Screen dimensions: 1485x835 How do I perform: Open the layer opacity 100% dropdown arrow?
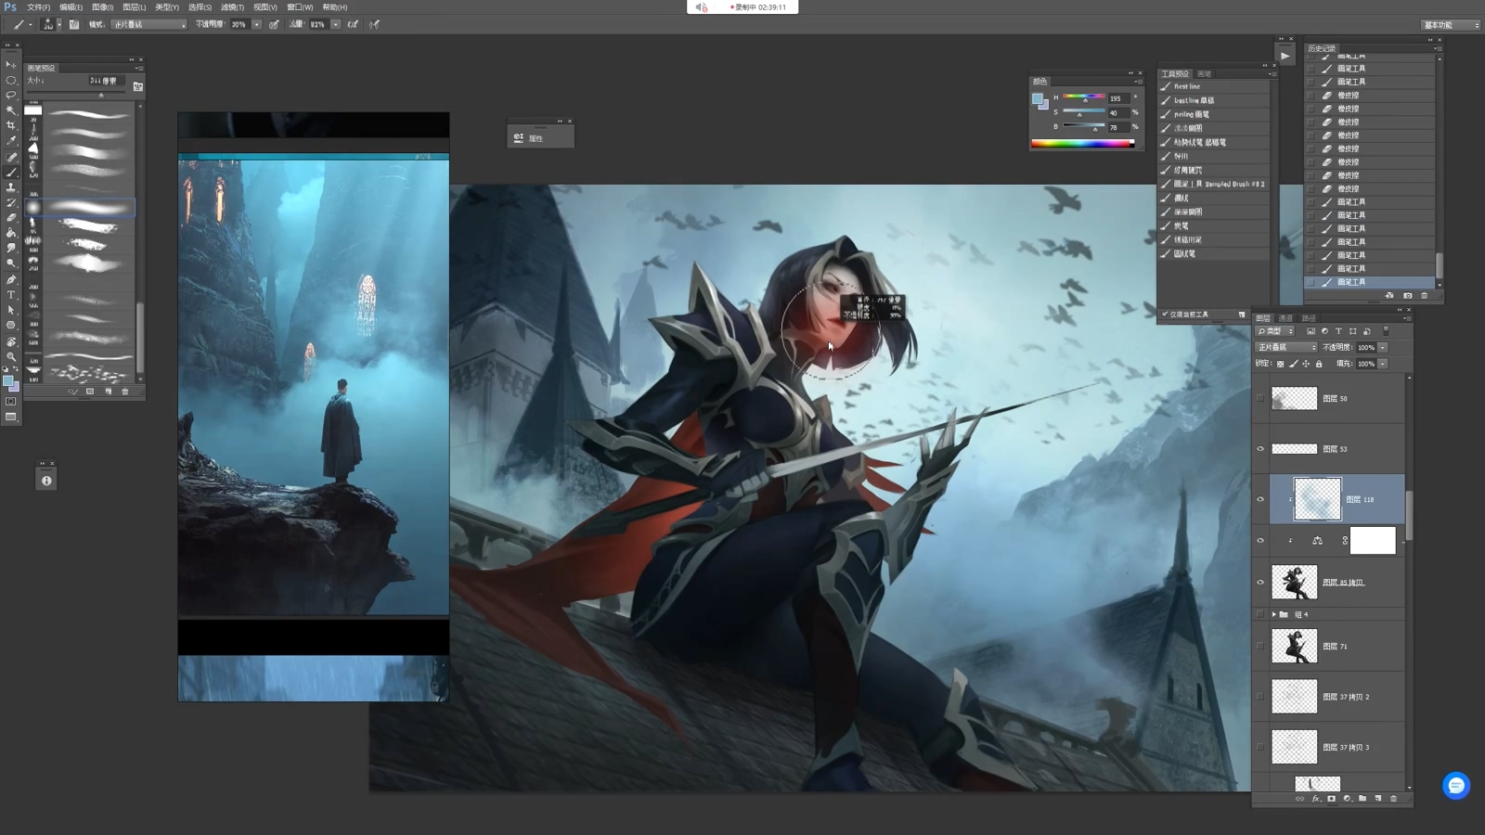point(1383,348)
